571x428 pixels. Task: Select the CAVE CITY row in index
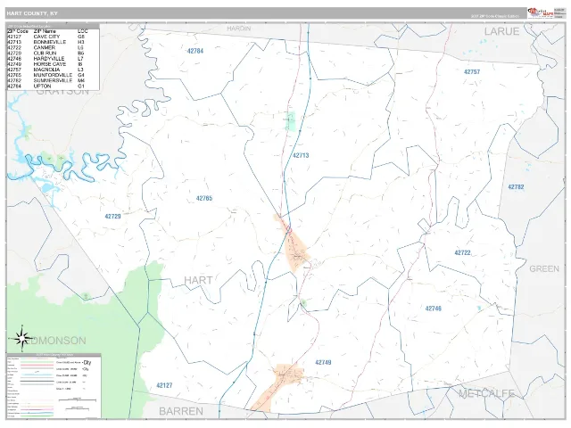pyautogui.click(x=46, y=37)
